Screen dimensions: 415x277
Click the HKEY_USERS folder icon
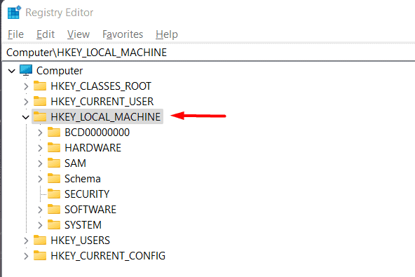tap(40, 241)
